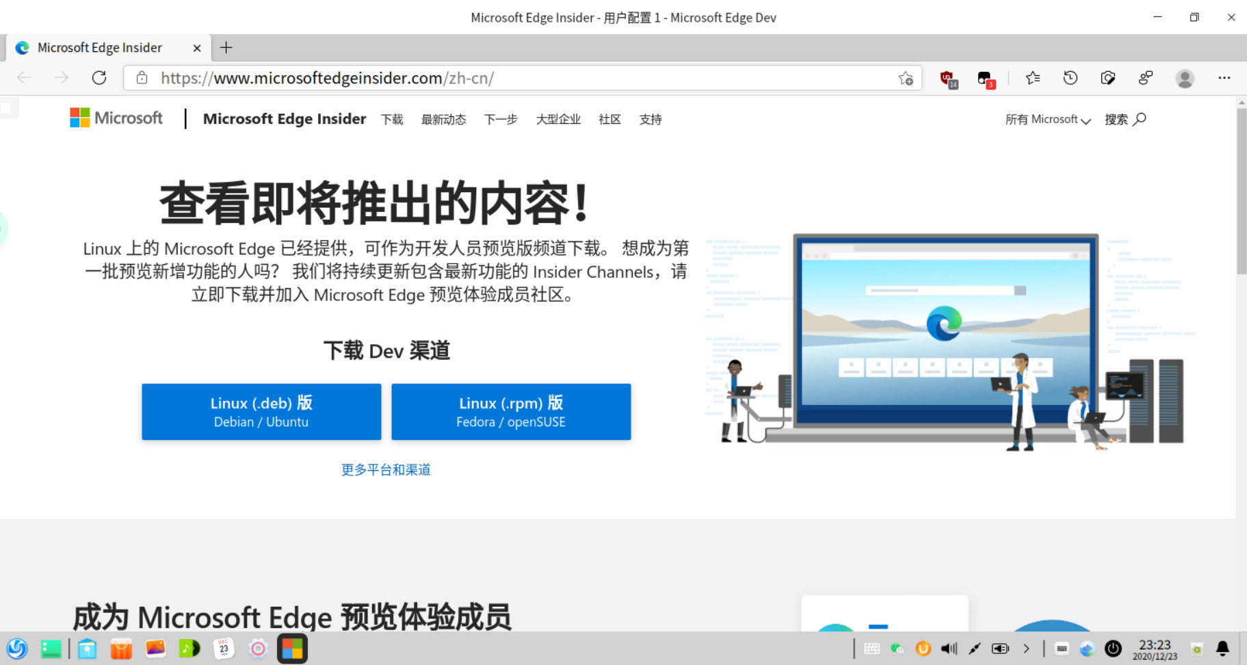This screenshot has width=1247, height=665.
Task: Open the calendar dock icon showing 23
Action: (x=224, y=649)
